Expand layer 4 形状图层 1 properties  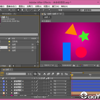(x=1, y=90)
